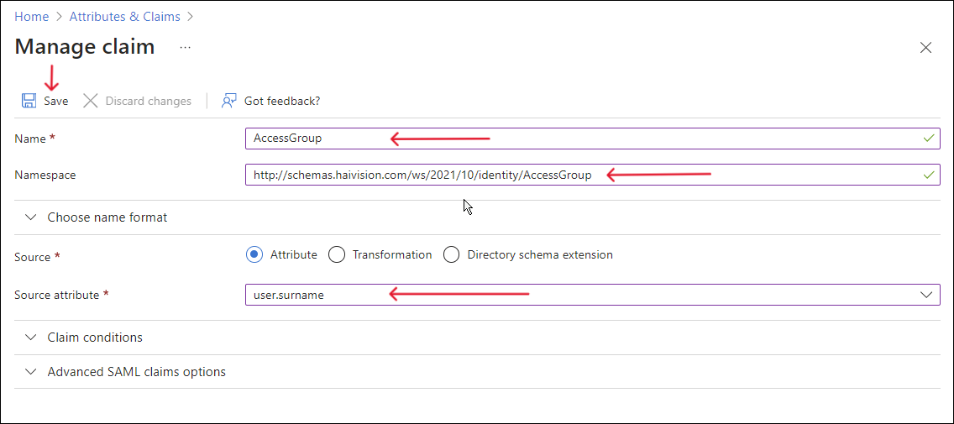Click the Save button label
This screenshot has width=954, height=424.
(x=56, y=101)
